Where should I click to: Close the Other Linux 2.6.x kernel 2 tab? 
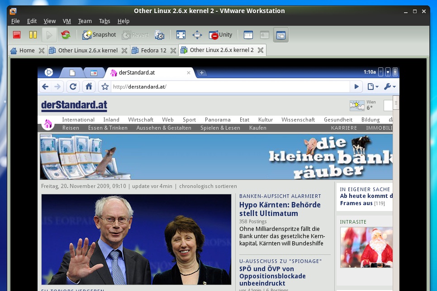[x=260, y=50]
